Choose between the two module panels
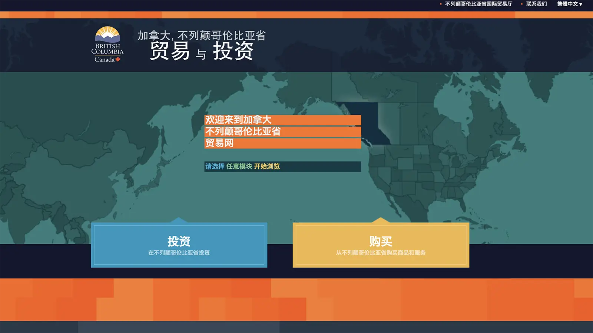This screenshot has width=593, height=333. point(179,245)
